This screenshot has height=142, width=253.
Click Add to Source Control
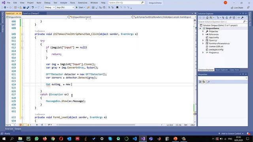pyautogui.click(x=231, y=133)
